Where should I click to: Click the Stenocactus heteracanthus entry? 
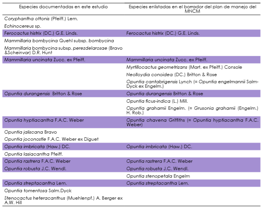[x=63, y=200]
